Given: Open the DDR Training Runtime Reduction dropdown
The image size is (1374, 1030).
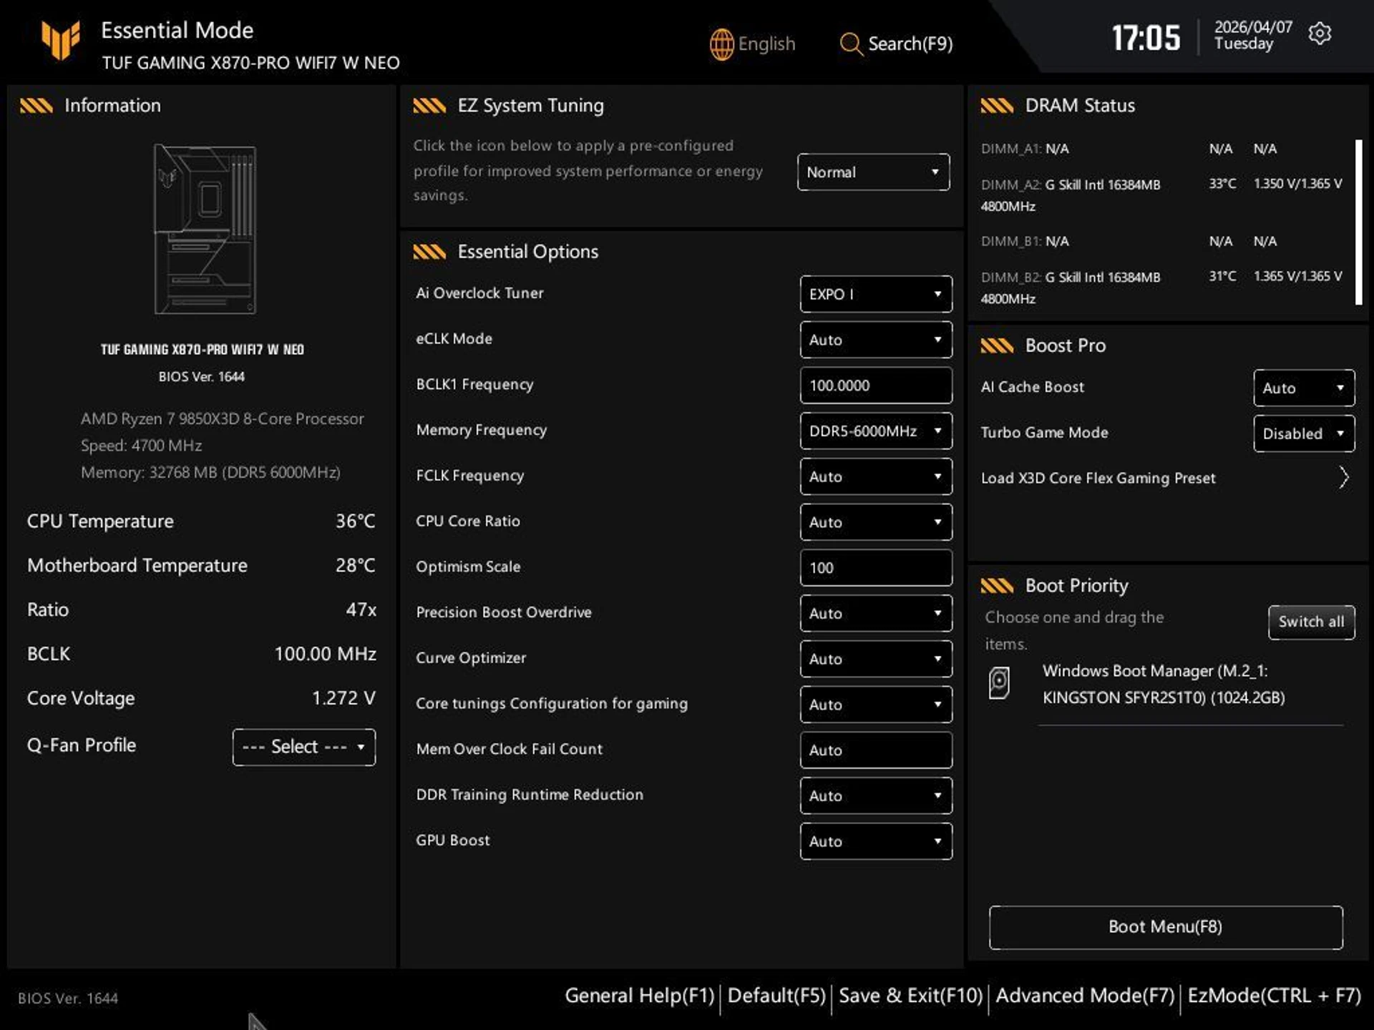Looking at the screenshot, I should [x=876, y=795].
